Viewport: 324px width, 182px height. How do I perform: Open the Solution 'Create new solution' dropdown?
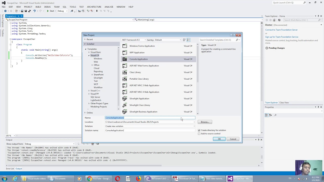[x=194, y=126]
